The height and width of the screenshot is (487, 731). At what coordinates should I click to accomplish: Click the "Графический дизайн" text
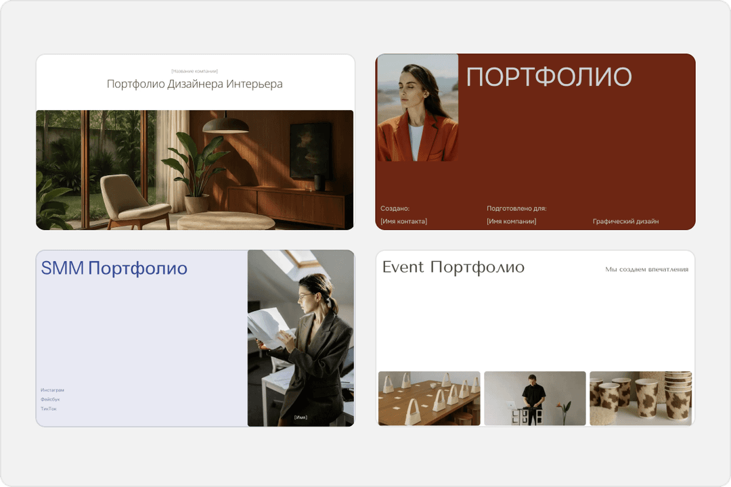(625, 221)
